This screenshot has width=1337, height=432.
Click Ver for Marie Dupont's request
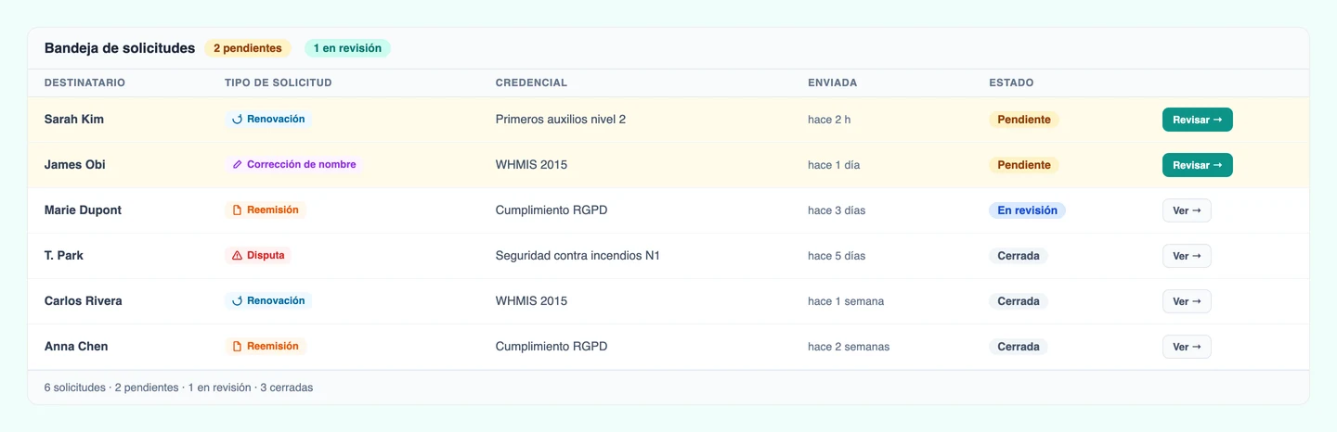pyautogui.click(x=1187, y=210)
